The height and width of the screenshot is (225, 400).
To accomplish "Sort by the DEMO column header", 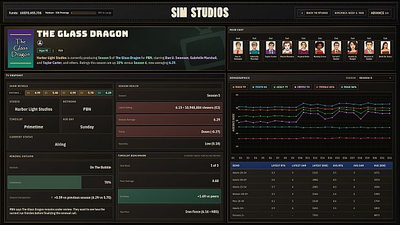I will [x=236, y=165].
